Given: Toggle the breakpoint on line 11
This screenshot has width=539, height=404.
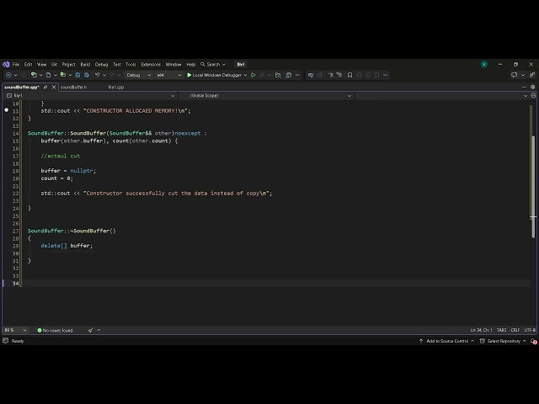Looking at the screenshot, I should pyautogui.click(x=6, y=110).
